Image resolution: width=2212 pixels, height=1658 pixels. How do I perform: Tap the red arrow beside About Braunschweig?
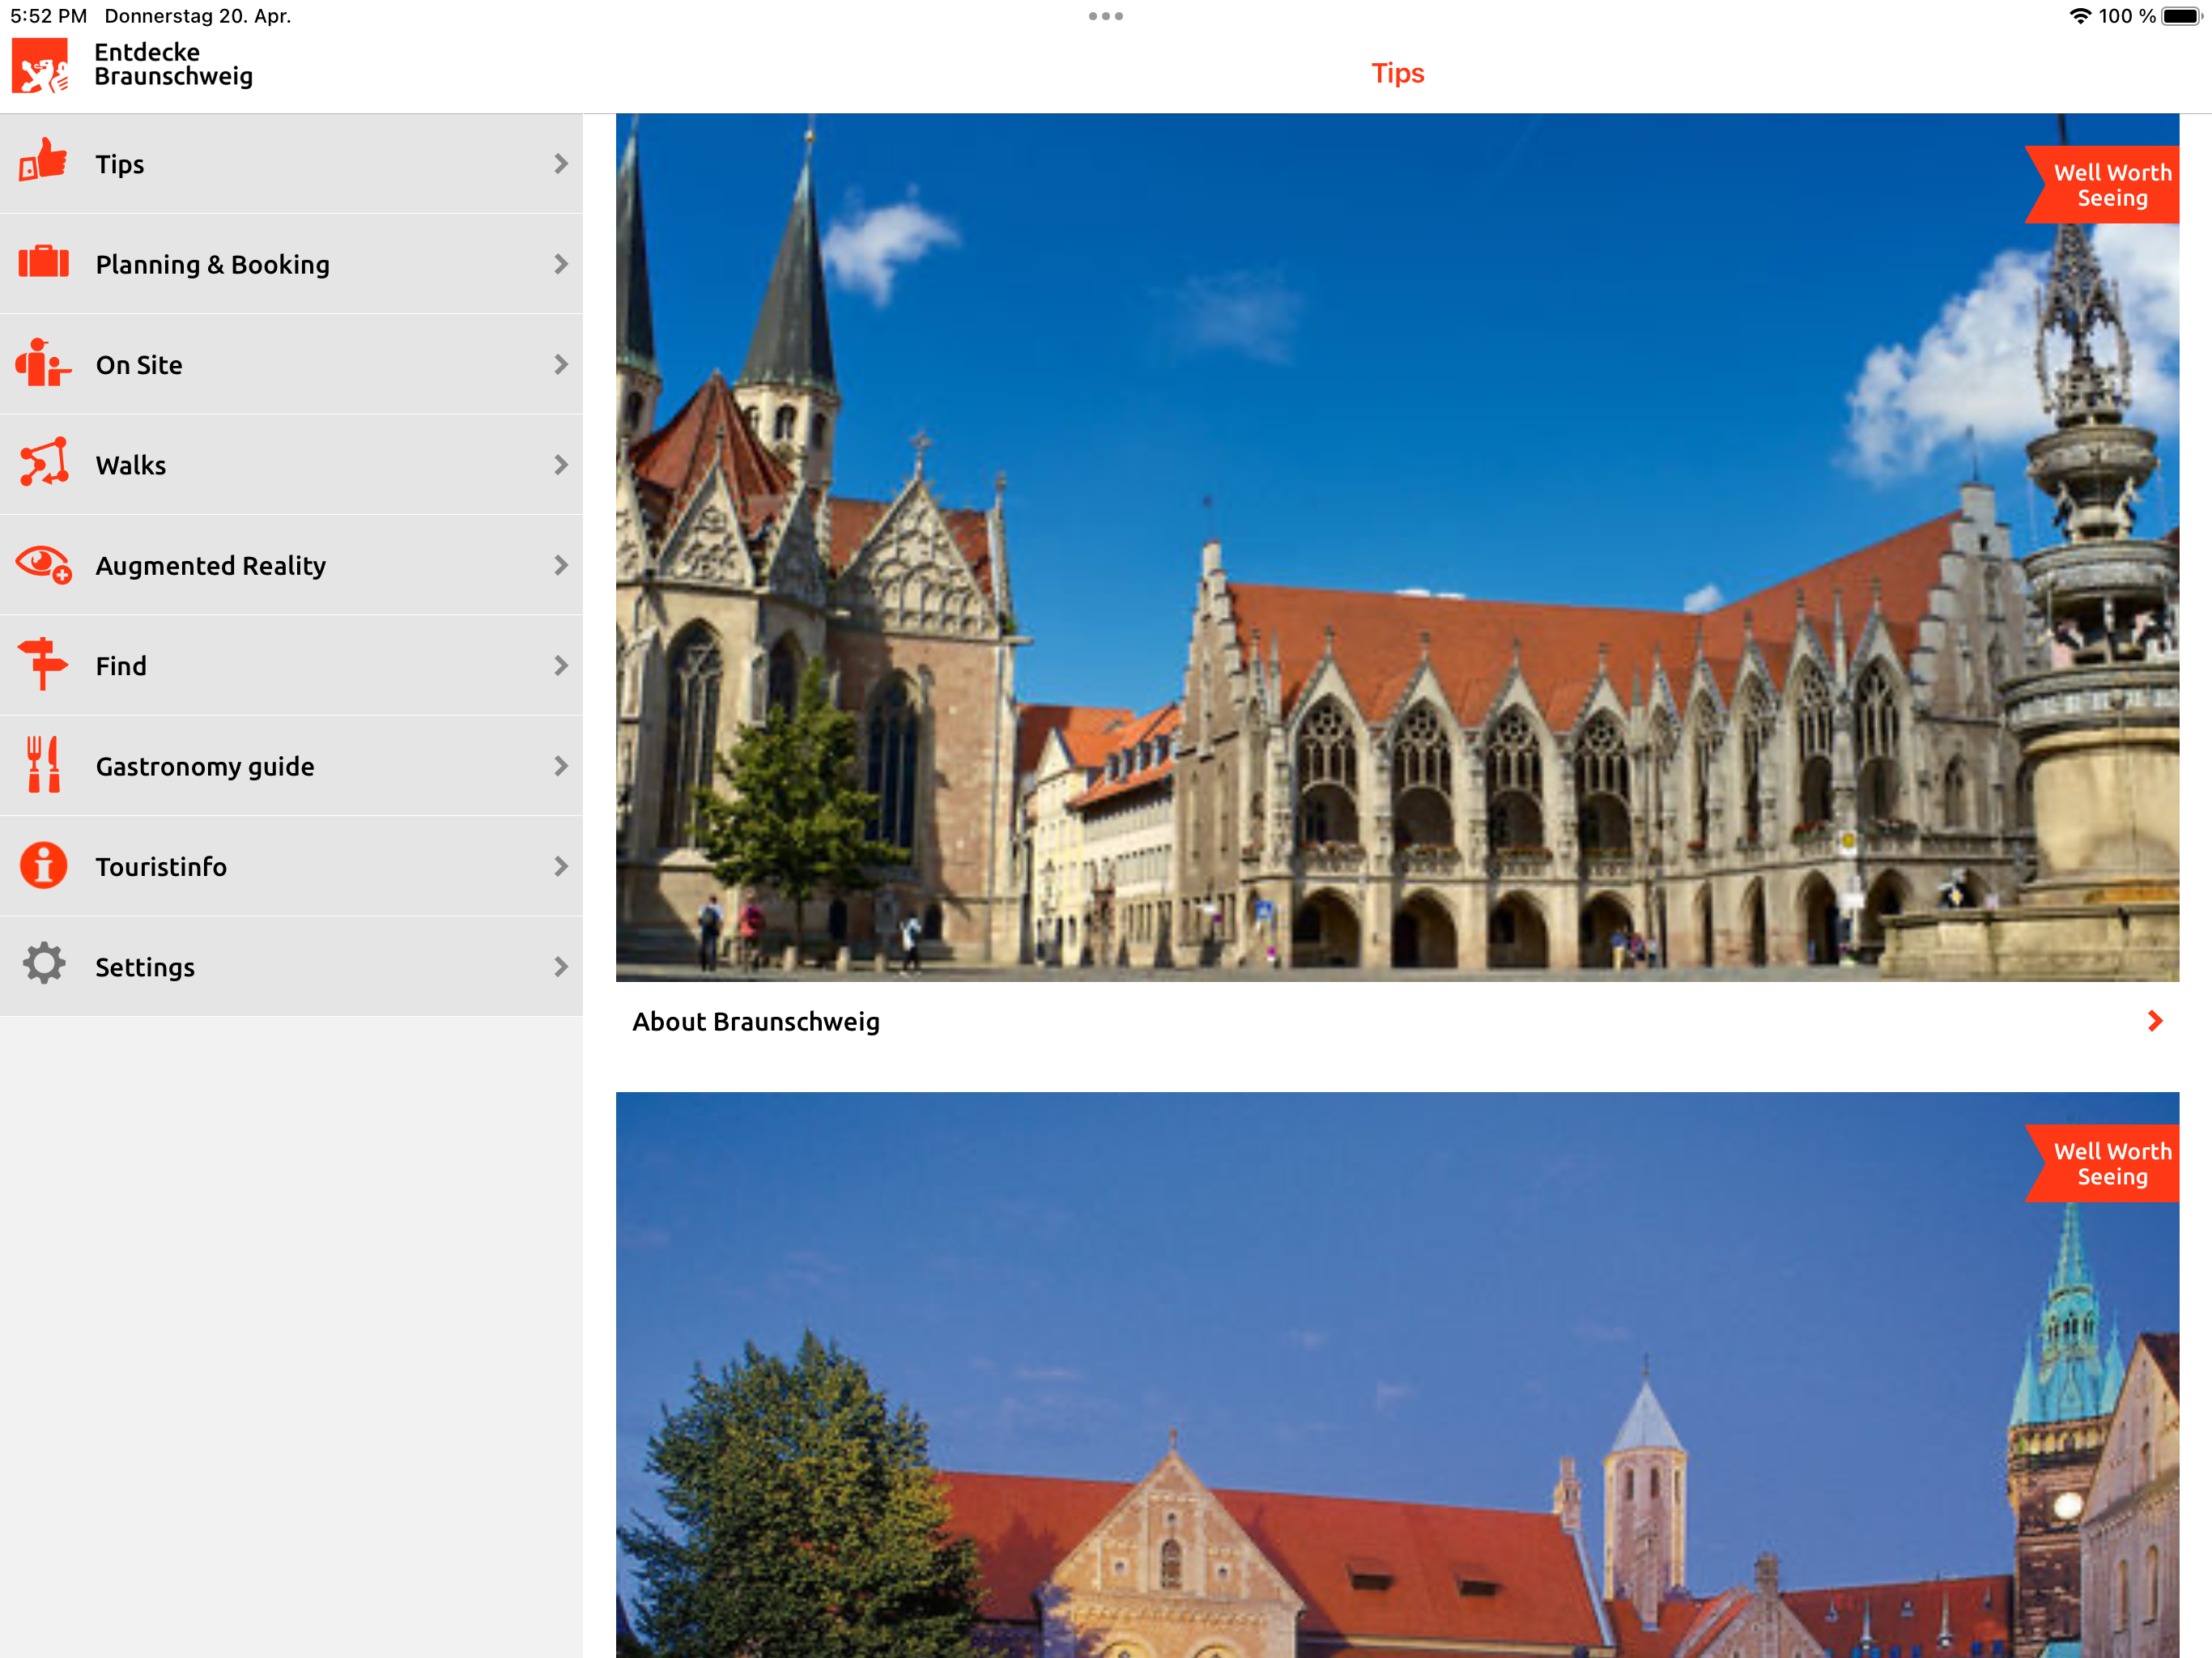(2155, 1021)
